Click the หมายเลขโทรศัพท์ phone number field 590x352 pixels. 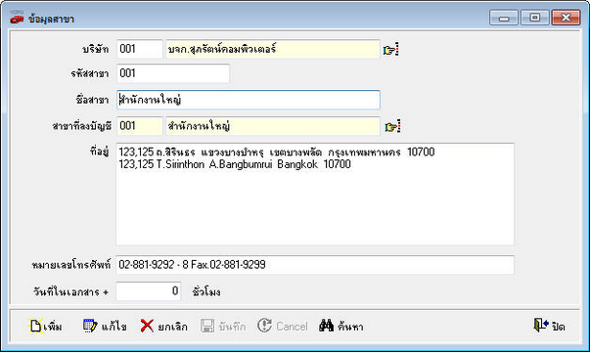pos(315,265)
